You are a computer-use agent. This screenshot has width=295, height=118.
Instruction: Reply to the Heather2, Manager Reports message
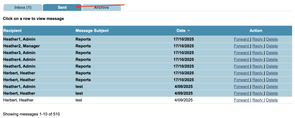258,46
